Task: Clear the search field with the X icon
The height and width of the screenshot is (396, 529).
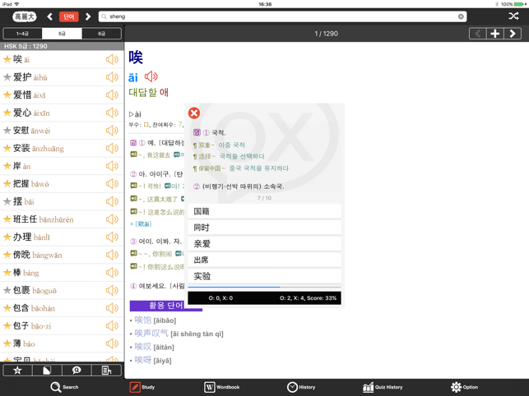Action: [x=461, y=16]
